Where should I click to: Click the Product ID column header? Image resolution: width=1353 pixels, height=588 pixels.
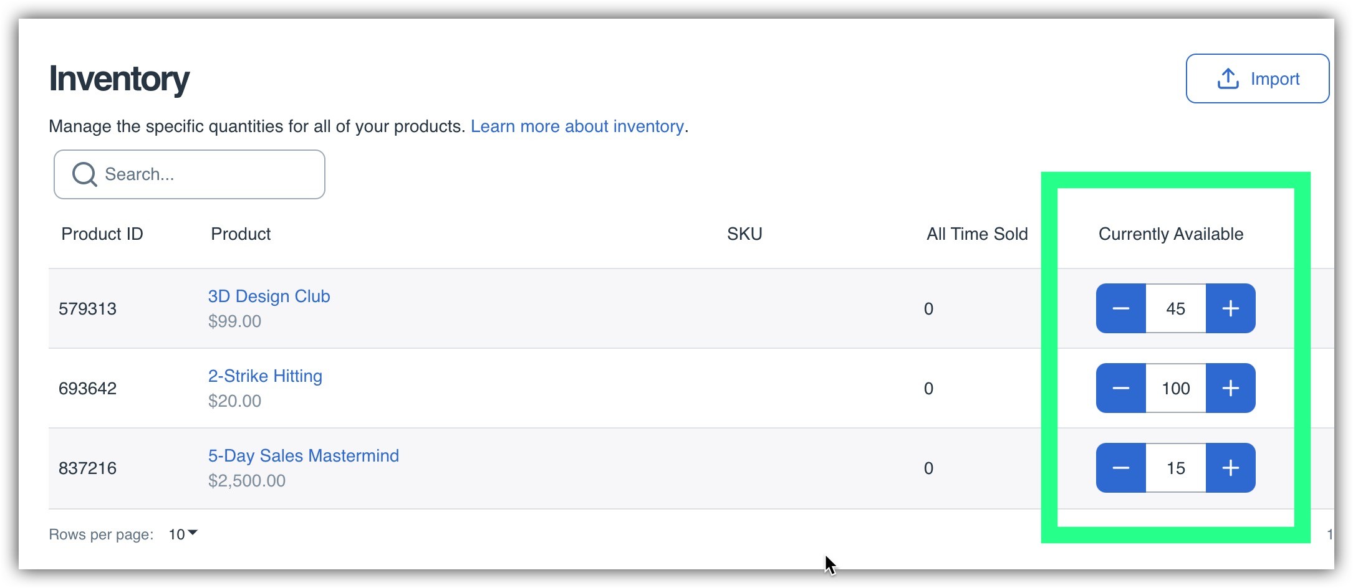coord(102,234)
